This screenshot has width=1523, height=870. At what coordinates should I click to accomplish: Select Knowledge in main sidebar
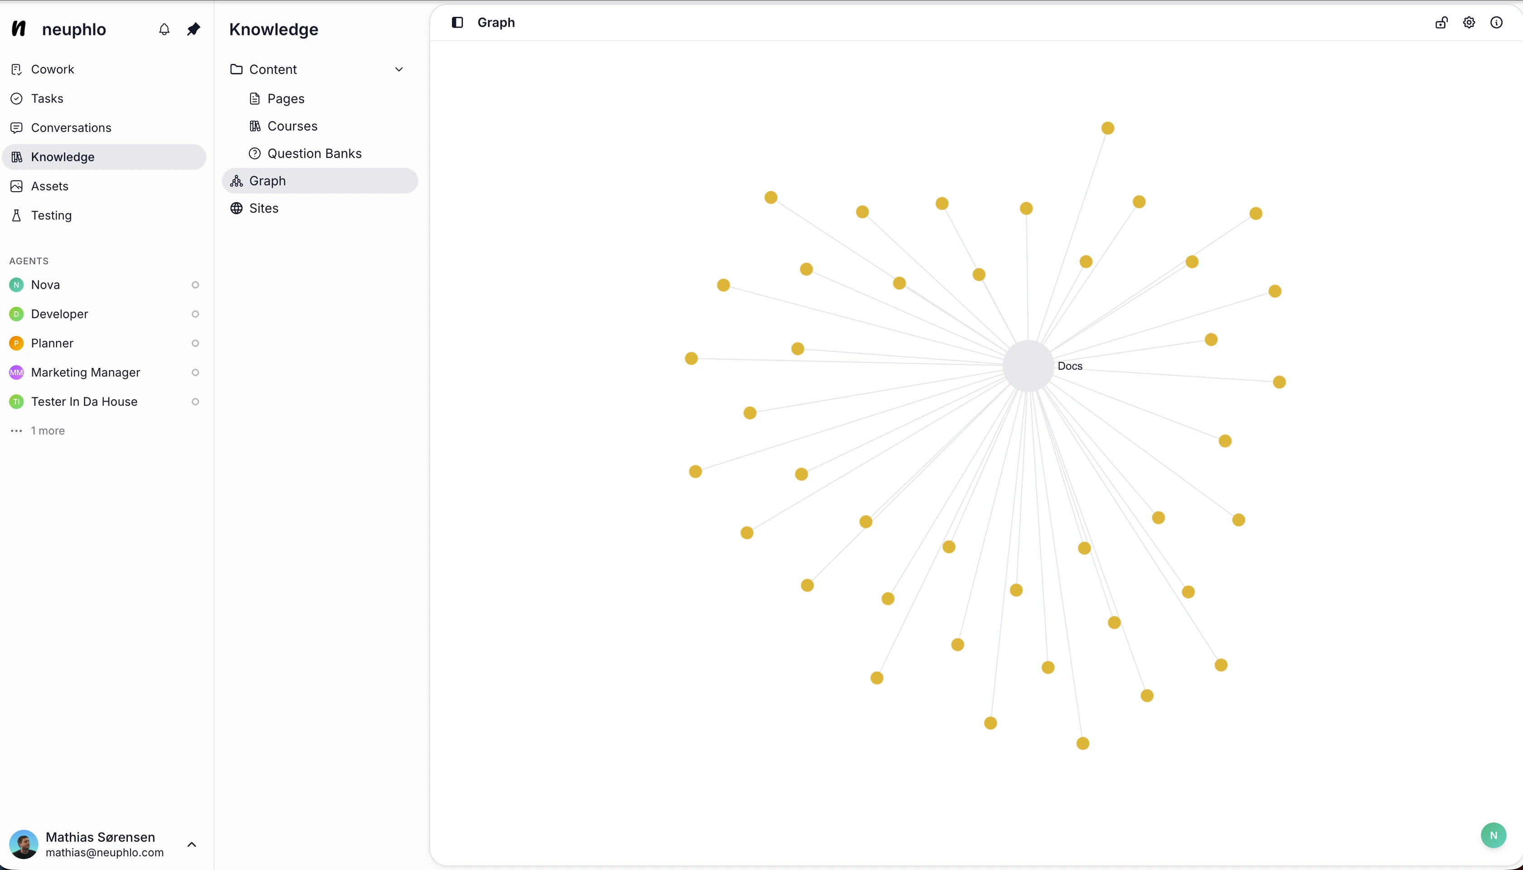104,157
